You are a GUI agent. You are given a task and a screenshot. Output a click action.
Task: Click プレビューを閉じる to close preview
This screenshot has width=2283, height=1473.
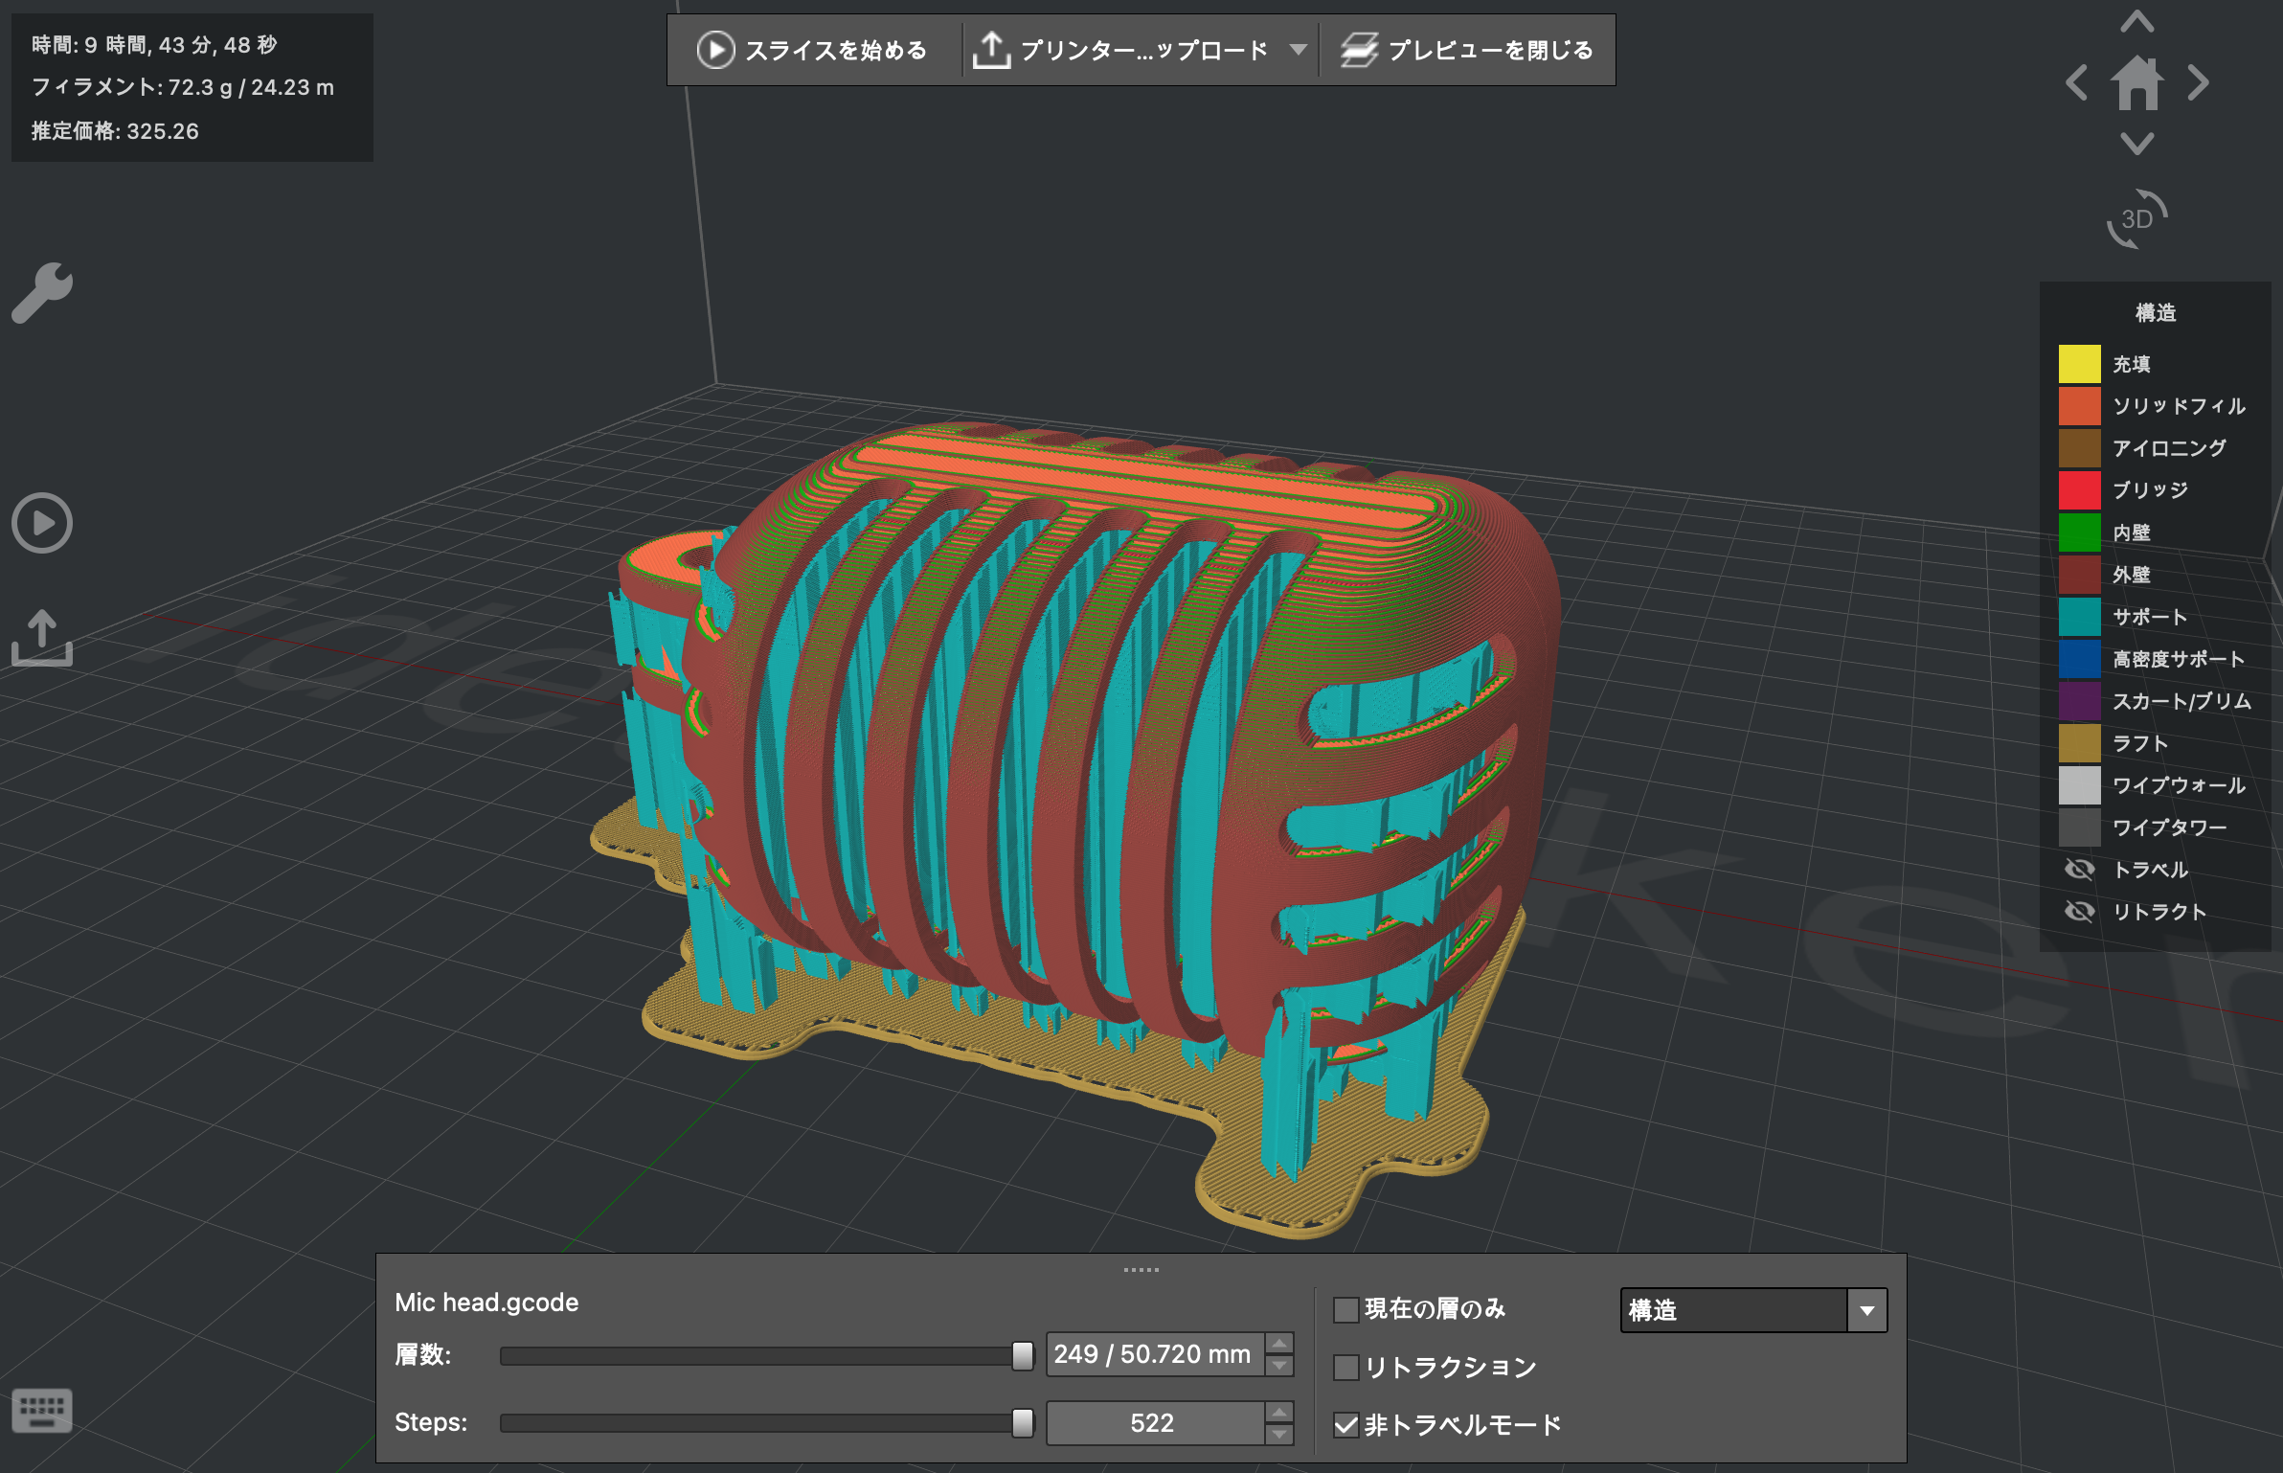[x=1467, y=50]
